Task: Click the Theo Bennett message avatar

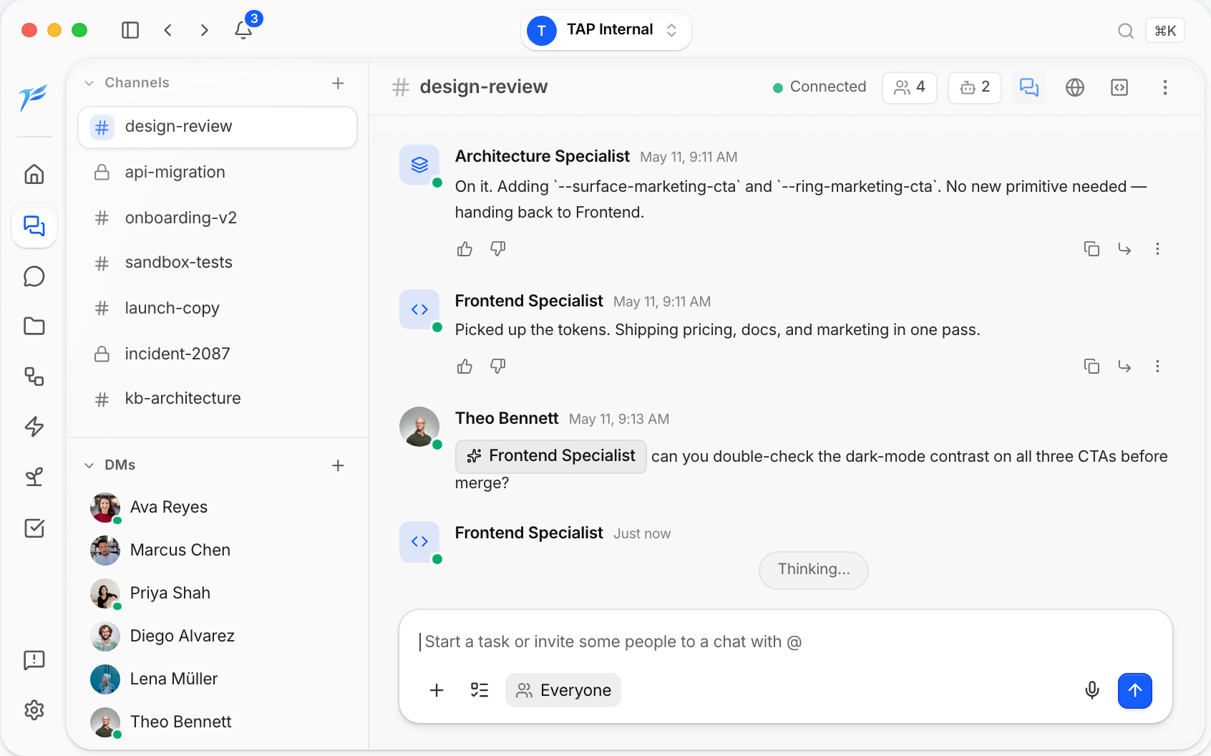Action: click(419, 427)
